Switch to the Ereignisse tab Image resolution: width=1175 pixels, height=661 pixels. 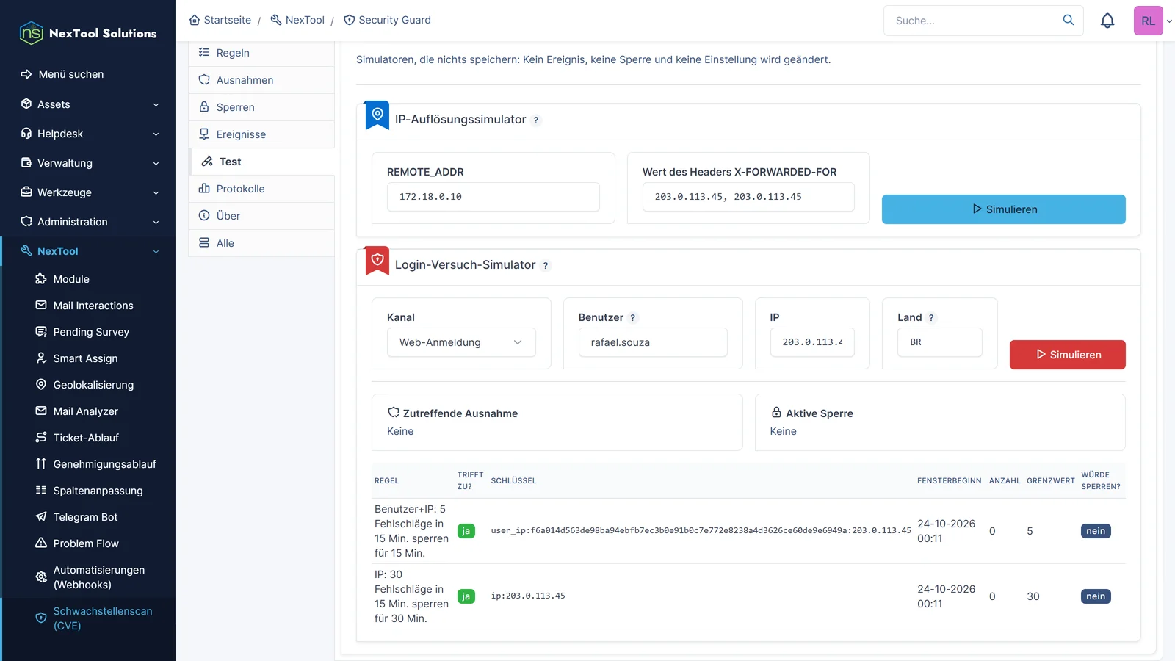tap(261, 134)
